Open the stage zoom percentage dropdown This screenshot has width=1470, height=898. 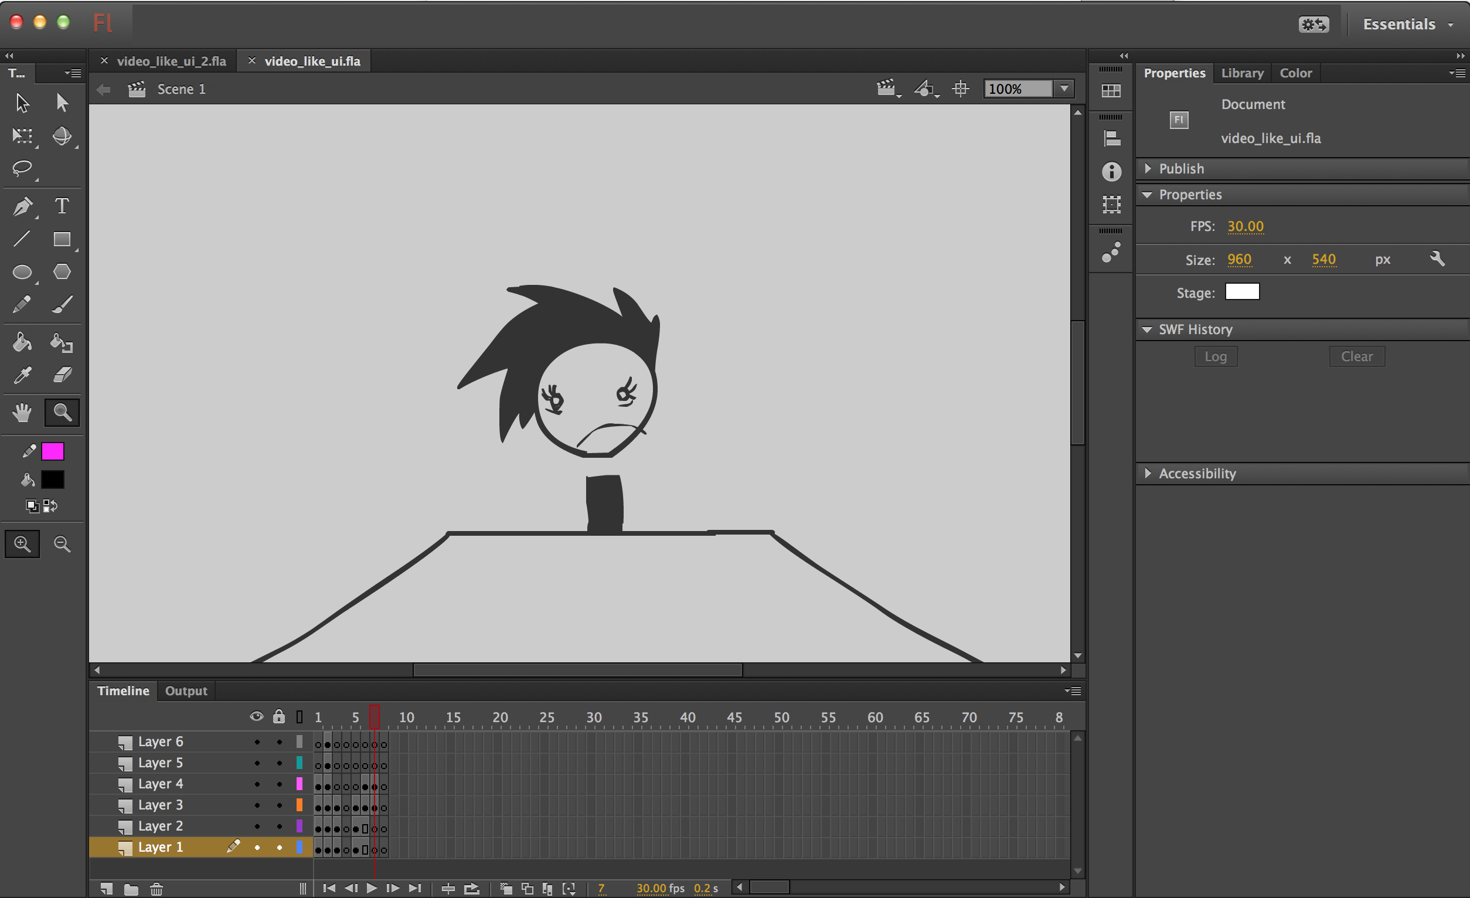[1064, 89]
